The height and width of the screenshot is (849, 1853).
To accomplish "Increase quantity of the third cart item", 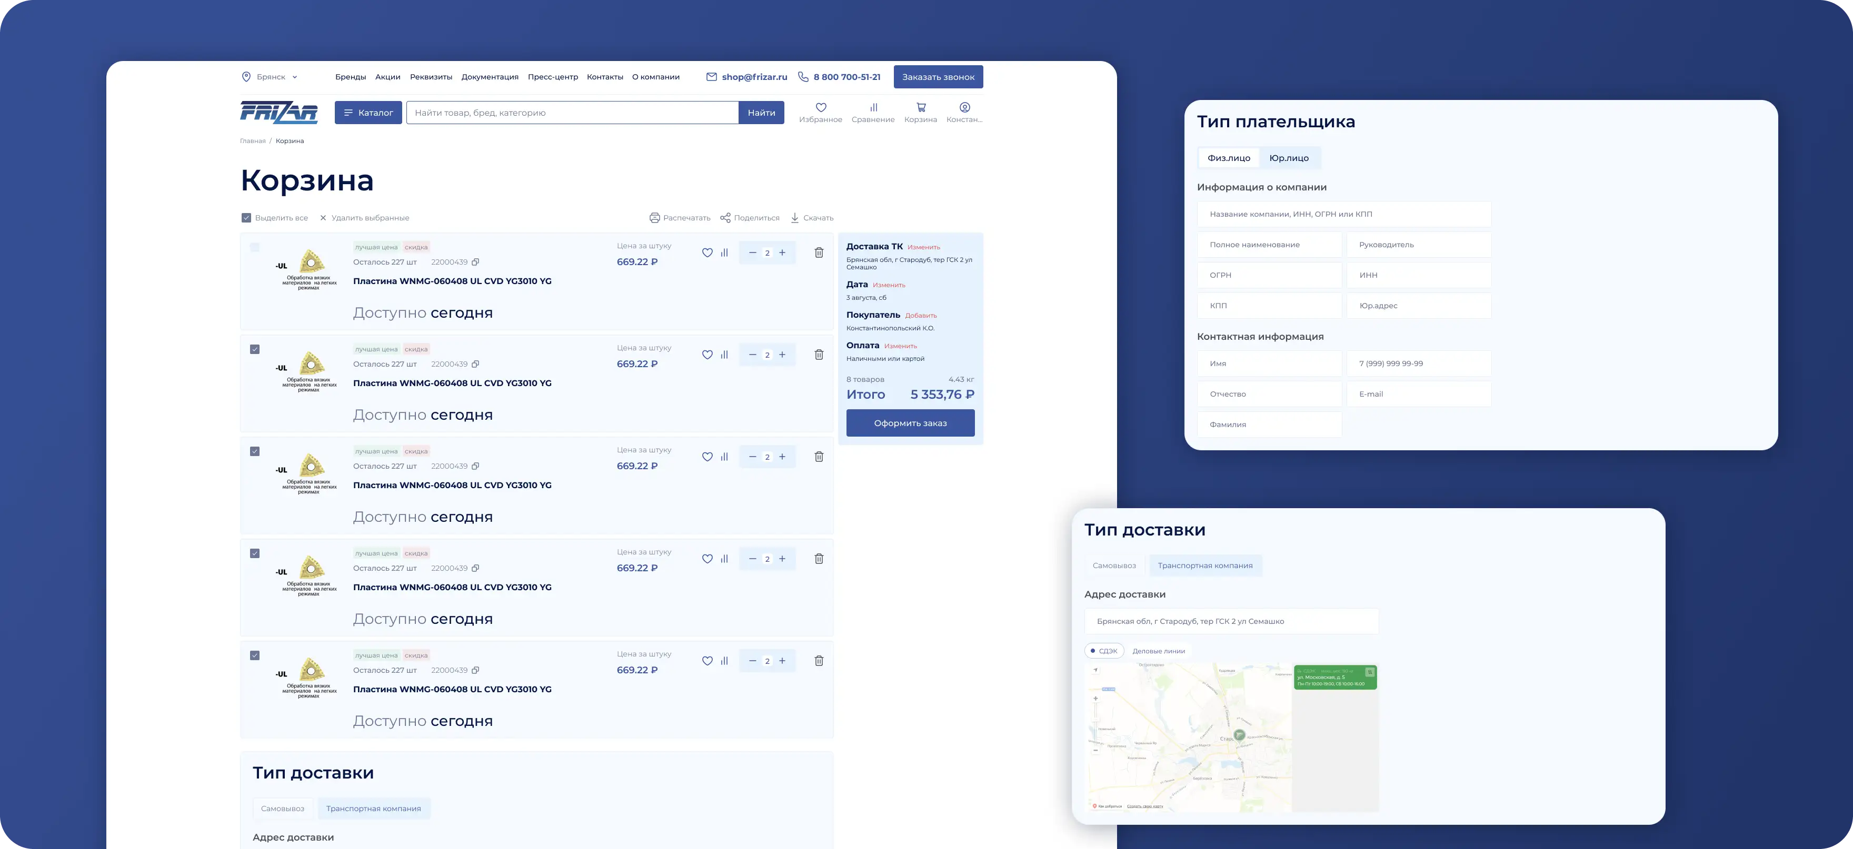I will [782, 457].
